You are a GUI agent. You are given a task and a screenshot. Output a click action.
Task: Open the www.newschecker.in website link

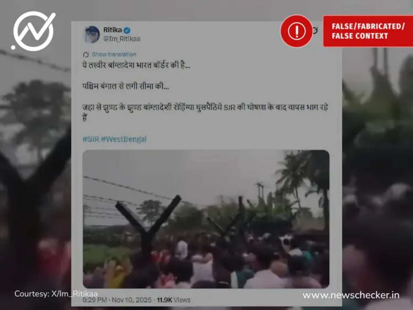click(x=351, y=295)
